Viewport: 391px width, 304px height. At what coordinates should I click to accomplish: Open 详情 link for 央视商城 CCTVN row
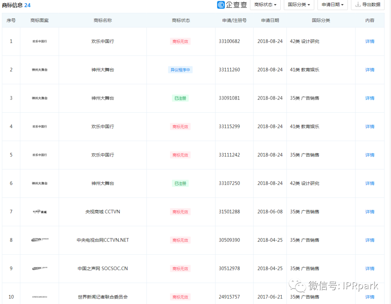[x=370, y=212]
